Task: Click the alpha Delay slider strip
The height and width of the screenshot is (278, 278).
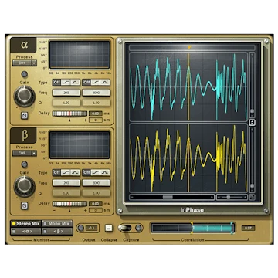Action: (x=69, y=114)
